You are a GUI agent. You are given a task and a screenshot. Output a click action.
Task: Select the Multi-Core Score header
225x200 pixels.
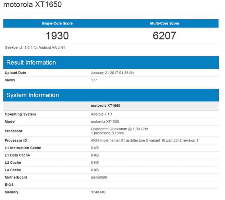[164, 23]
